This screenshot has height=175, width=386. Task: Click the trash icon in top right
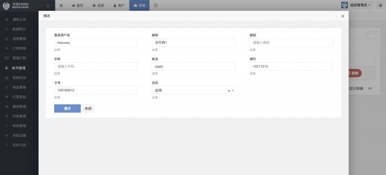[380, 6]
